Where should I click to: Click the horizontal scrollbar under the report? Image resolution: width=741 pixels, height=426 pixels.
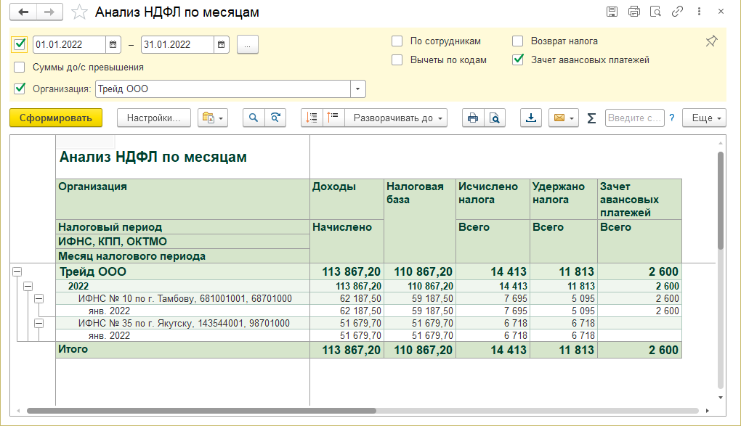click(201, 410)
